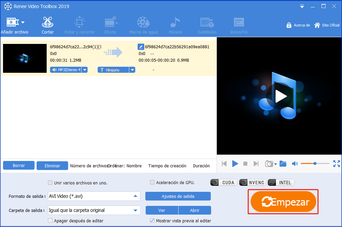Click the INTEL badge
Viewport: 342px width, 227px height.
(x=281, y=182)
